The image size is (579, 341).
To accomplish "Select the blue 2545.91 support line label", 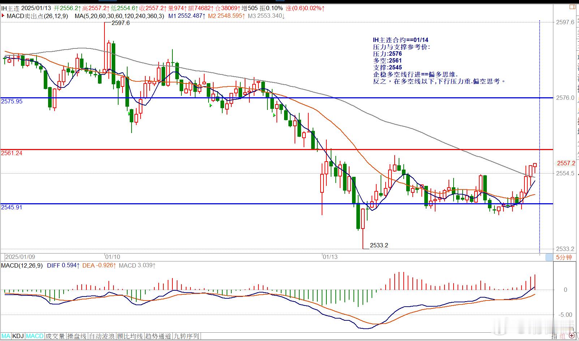I will click(12, 208).
